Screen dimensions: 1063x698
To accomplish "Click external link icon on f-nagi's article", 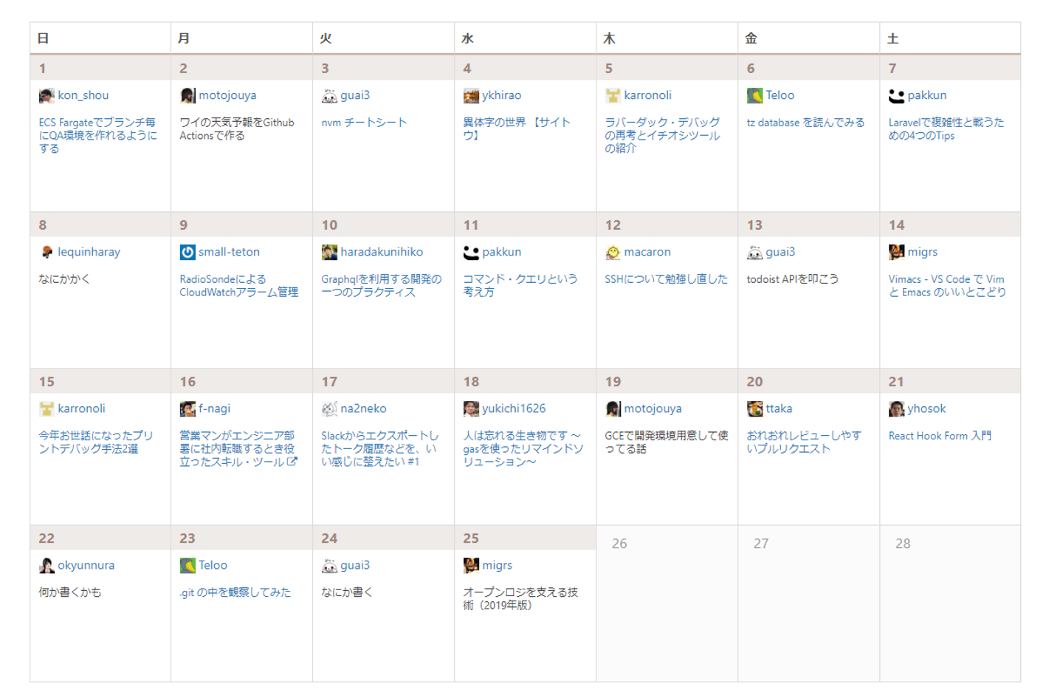I will click(292, 462).
